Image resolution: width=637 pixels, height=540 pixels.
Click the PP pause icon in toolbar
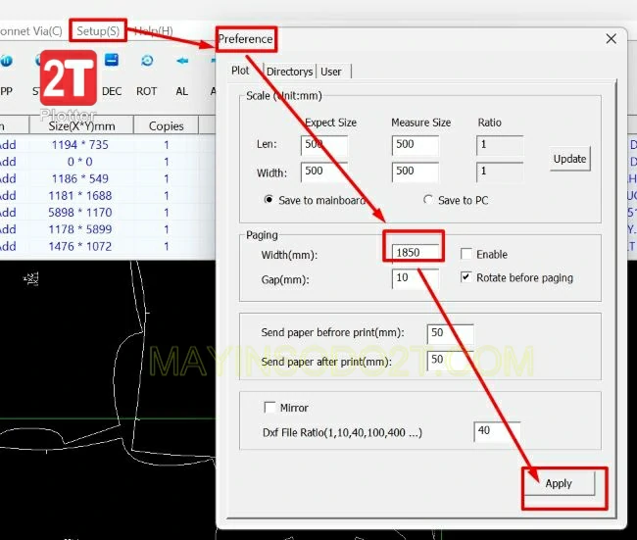coord(6,62)
